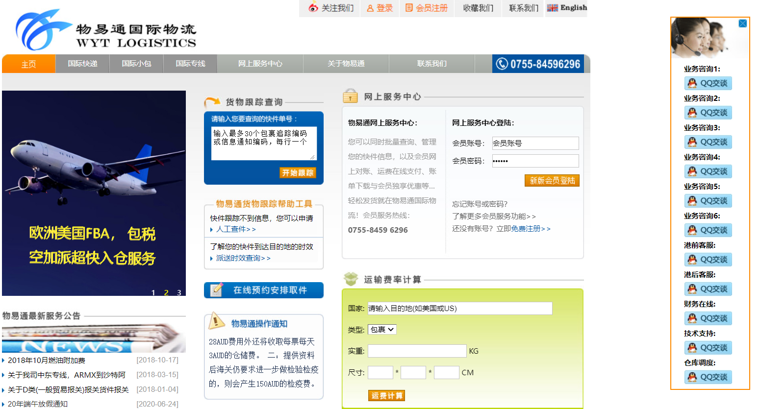
Task: Open the 网上服务中心 navigation tab
Action: tap(260, 64)
